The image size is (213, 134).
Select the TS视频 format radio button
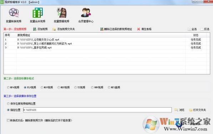pyautogui.click(x=76, y=87)
